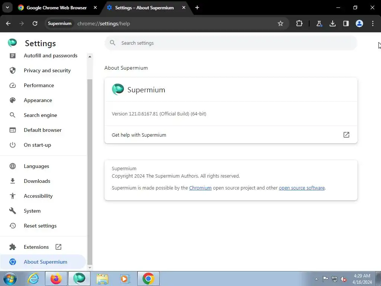Open the Chrome Labs flask icon

[319, 23]
